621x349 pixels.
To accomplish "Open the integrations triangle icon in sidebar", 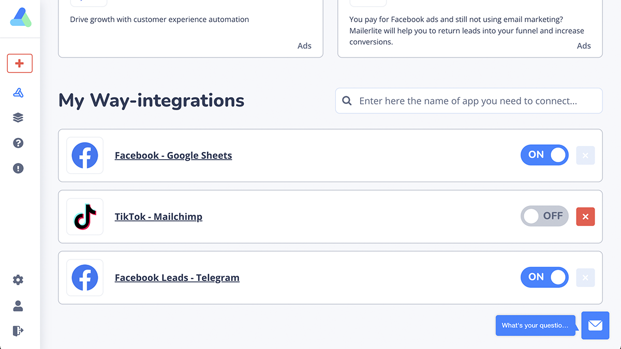I will tap(18, 93).
